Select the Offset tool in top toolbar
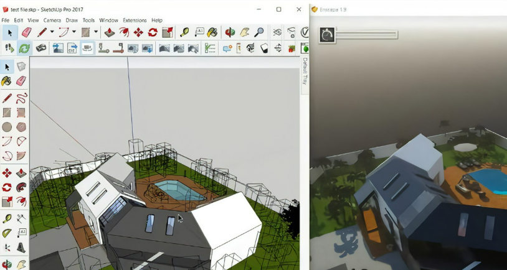 [124, 32]
